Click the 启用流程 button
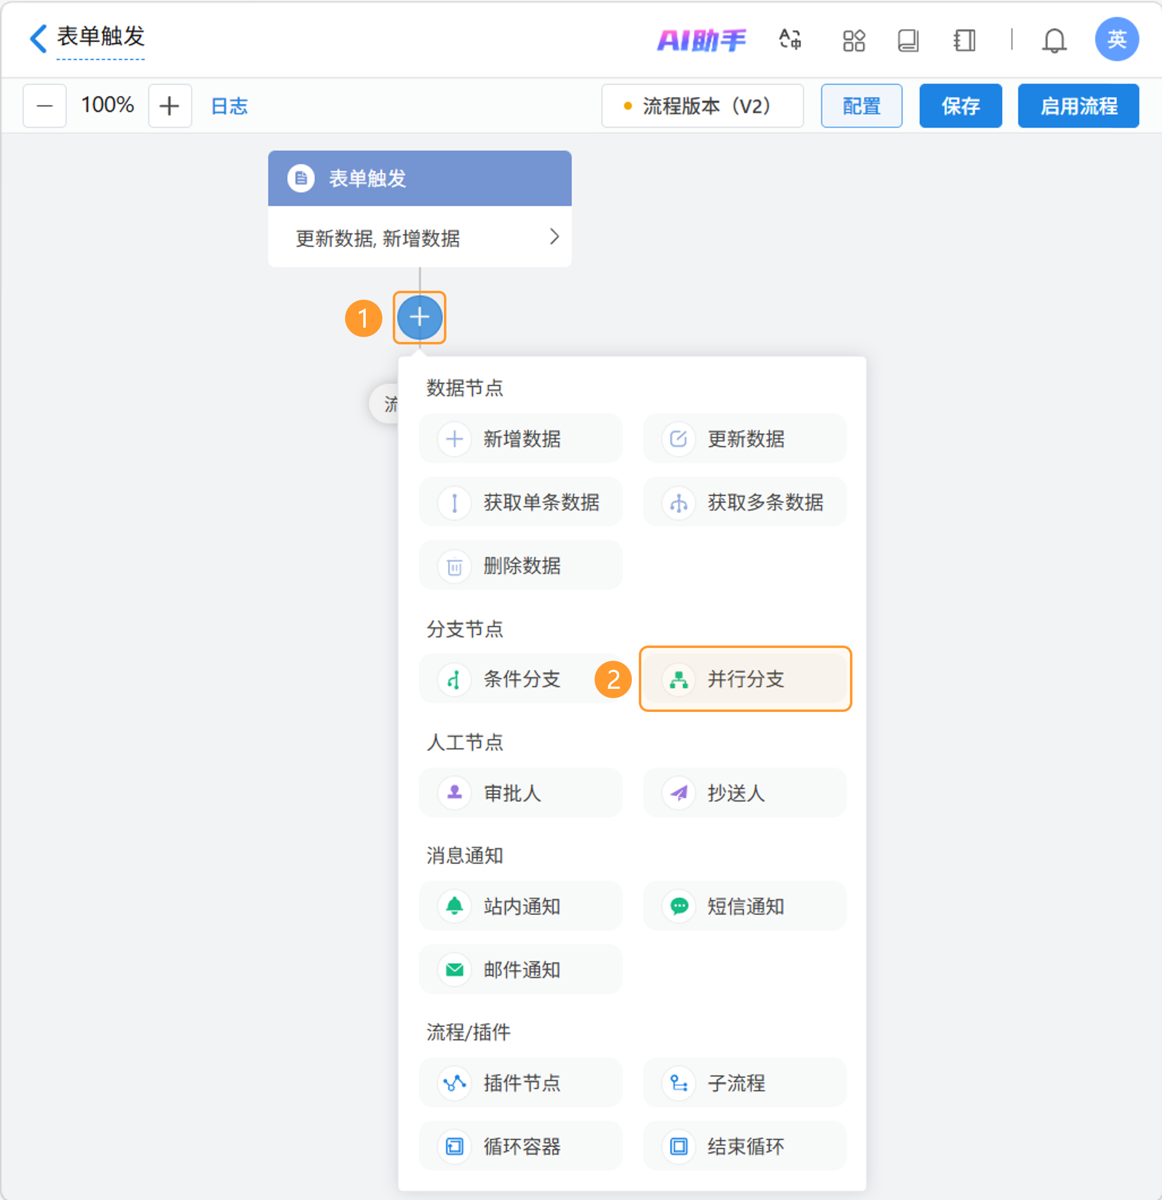Viewport: 1162px width, 1200px height. coord(1078,106)
